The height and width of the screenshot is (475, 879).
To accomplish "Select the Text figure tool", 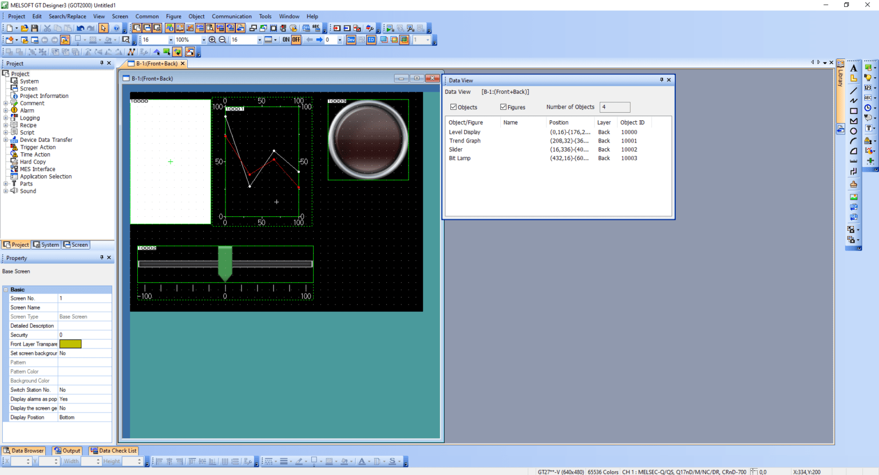I will [x=853, y=68].
